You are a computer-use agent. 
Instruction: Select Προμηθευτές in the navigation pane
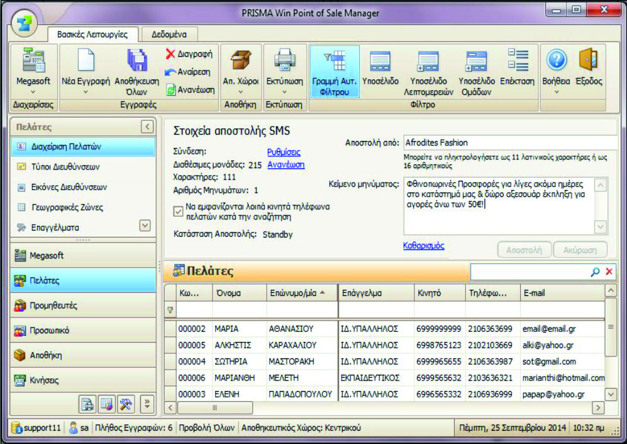53,305
